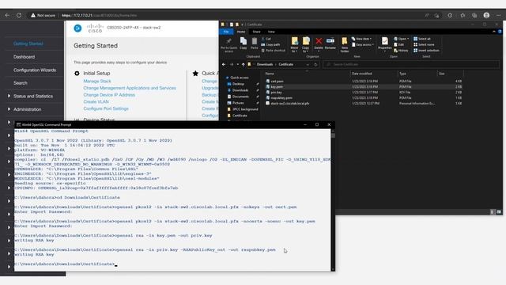Select the priv.key file

coord(276,92)
